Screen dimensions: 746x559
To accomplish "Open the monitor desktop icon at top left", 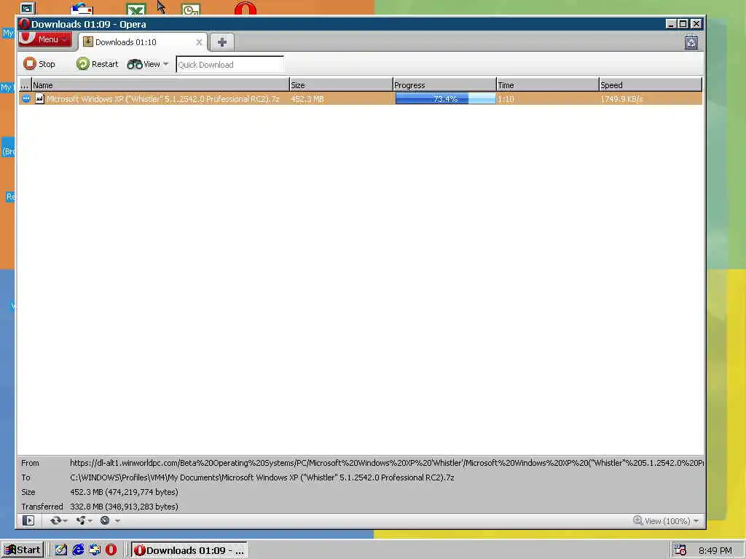I will [x=28, y=8].
